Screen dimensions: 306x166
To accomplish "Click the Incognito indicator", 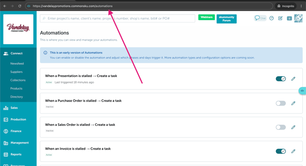I will (x=286, y=6).
